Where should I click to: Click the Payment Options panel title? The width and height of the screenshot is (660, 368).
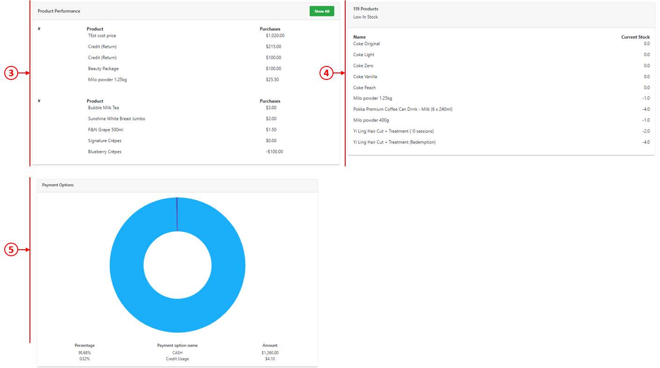[58, 185]
